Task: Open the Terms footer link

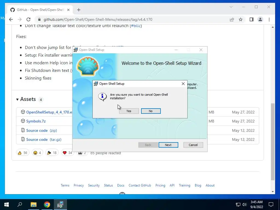Action: coord(65,185)
